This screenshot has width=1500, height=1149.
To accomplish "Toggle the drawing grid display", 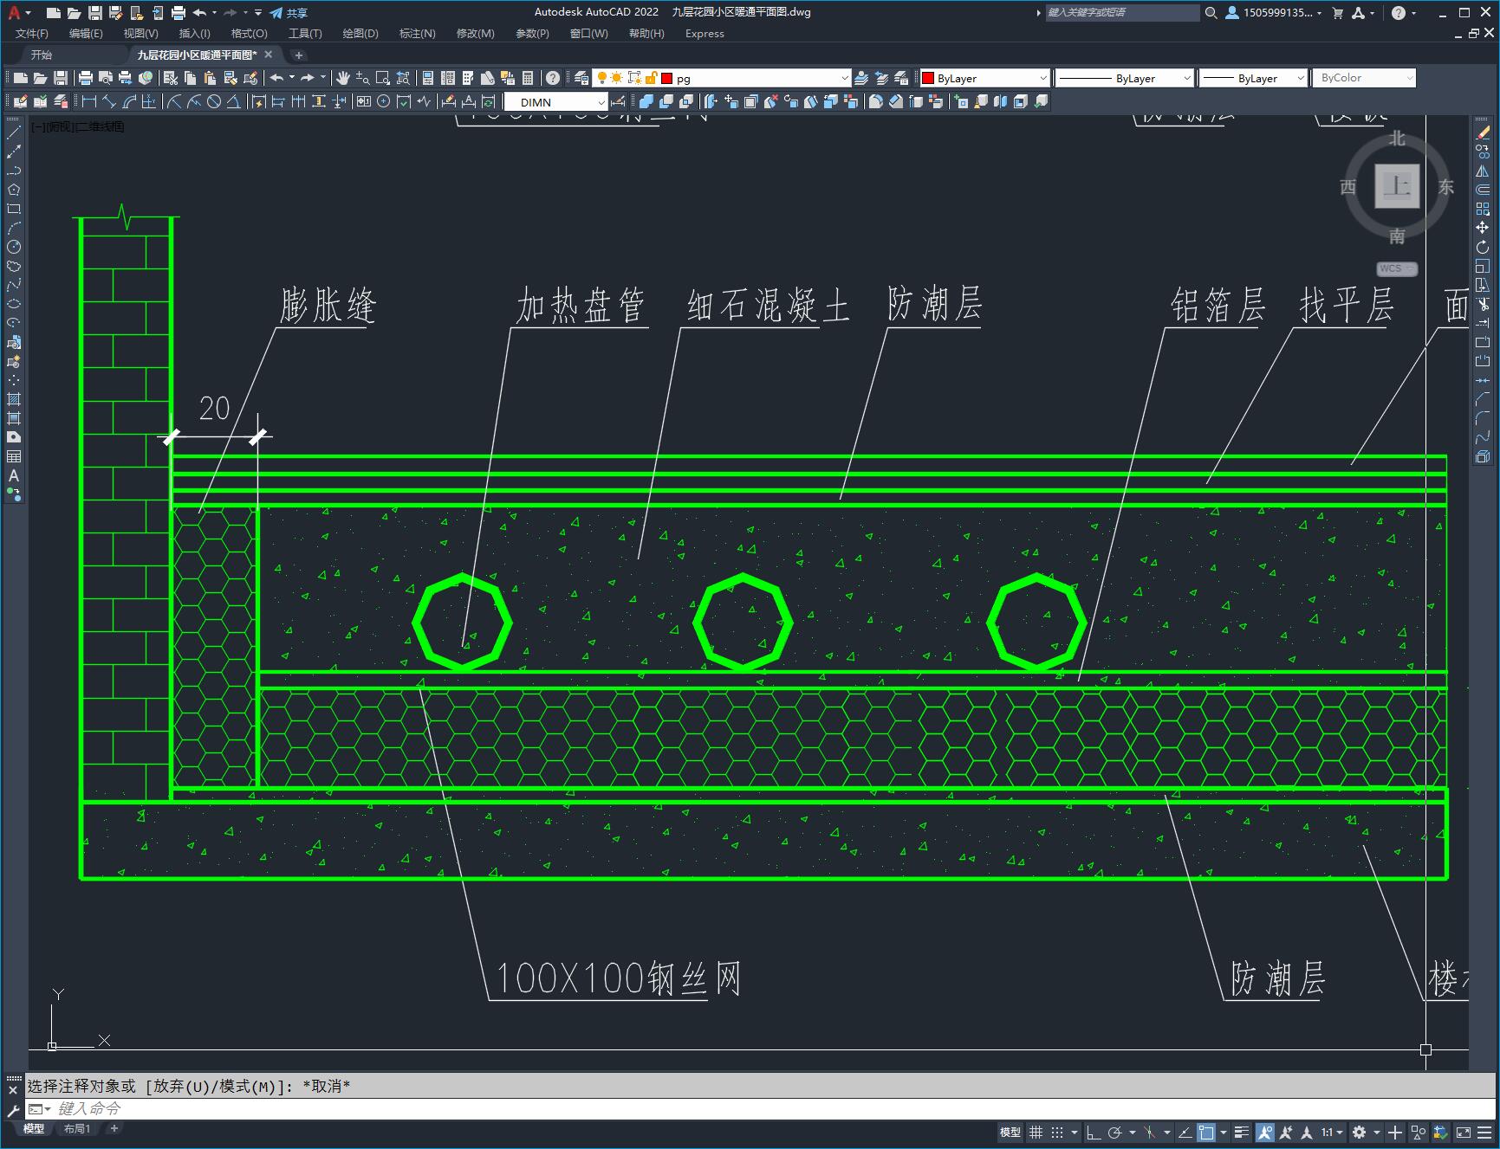I will [x=1036, y=1132].
